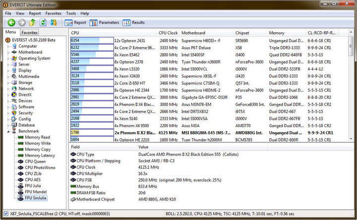Select the Database tree icon
The width and height of the screenshot is (357, 220).
point(14,125)
